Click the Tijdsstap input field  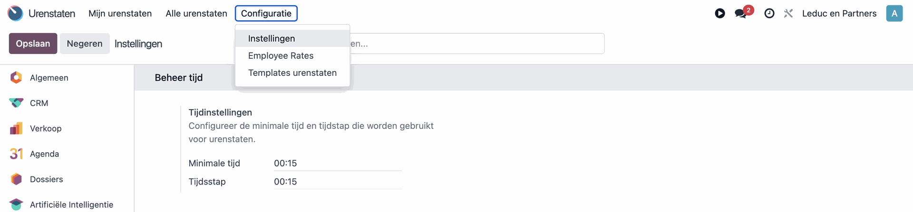pos(338,182)
